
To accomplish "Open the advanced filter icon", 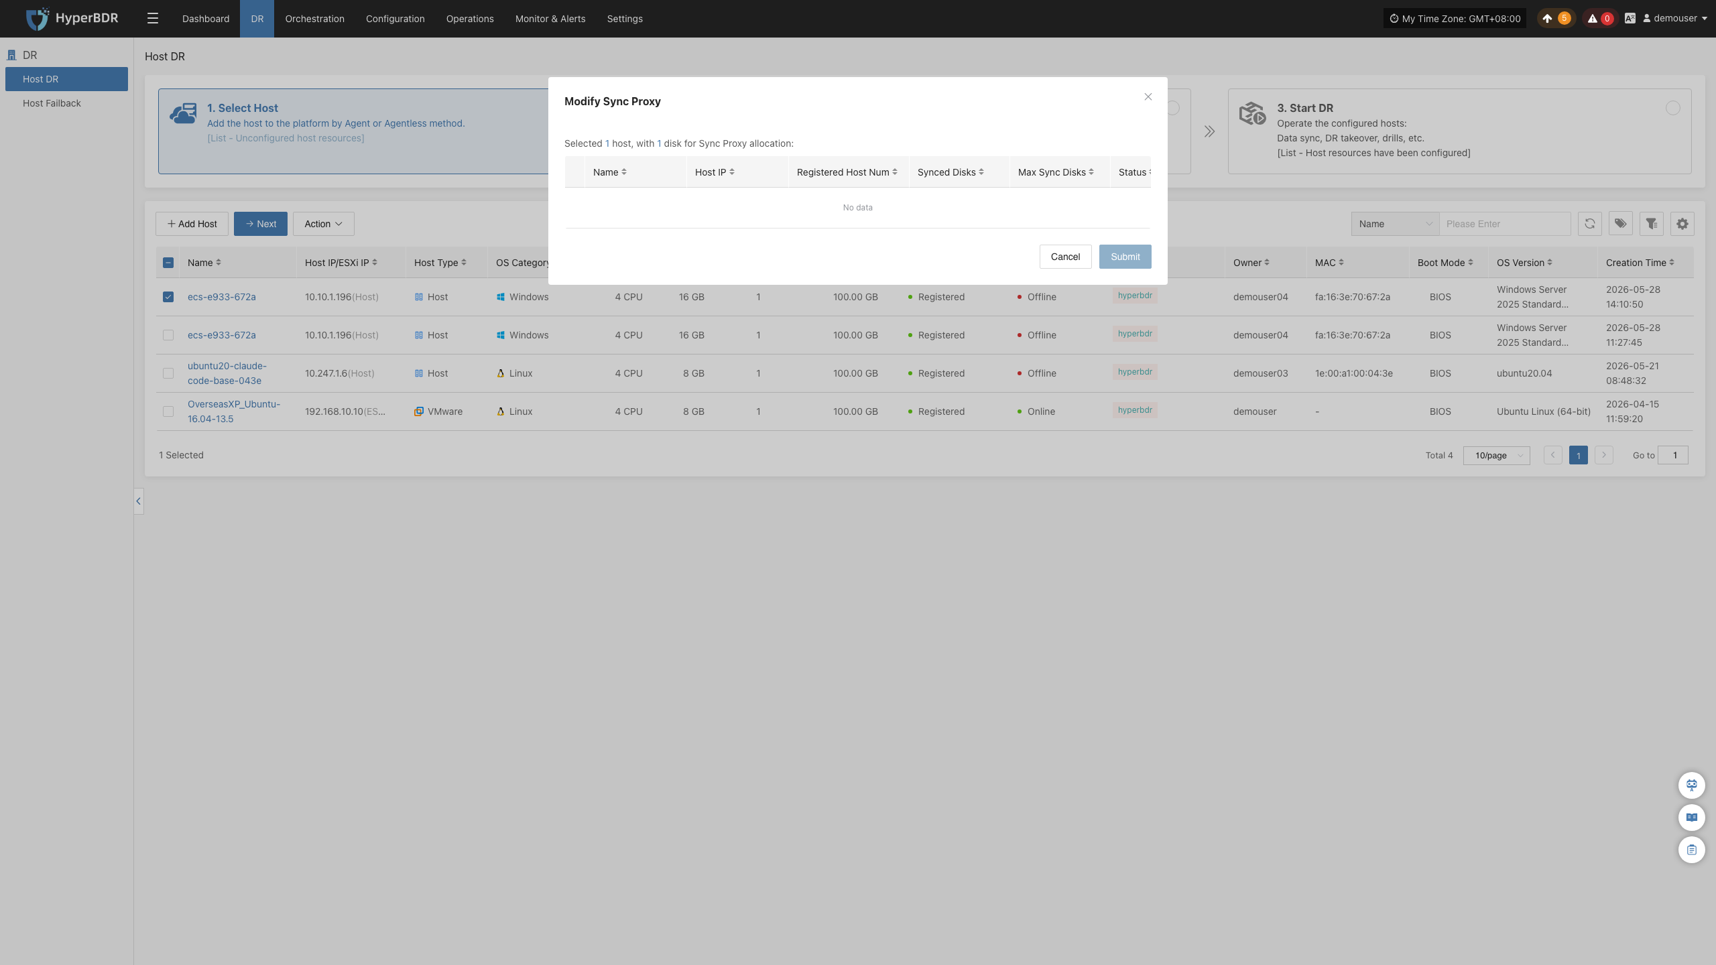I will point(1652,224).
